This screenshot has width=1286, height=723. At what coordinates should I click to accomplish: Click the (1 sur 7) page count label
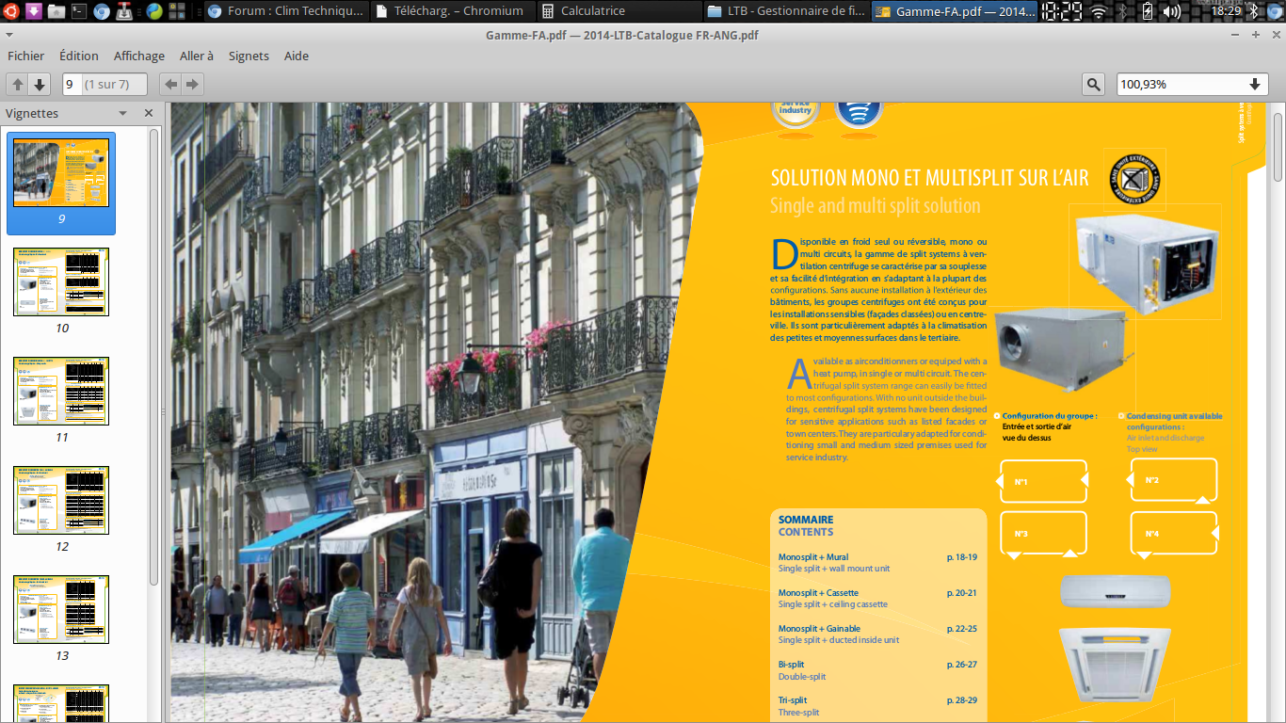(107, 85)
